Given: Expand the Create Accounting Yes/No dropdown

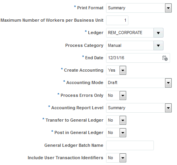Looking at the screenshot, I should coord(123,70).
